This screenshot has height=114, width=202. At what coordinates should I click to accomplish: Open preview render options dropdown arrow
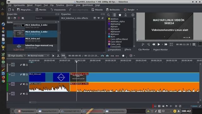pyautogui.click(x=134, y=56)
